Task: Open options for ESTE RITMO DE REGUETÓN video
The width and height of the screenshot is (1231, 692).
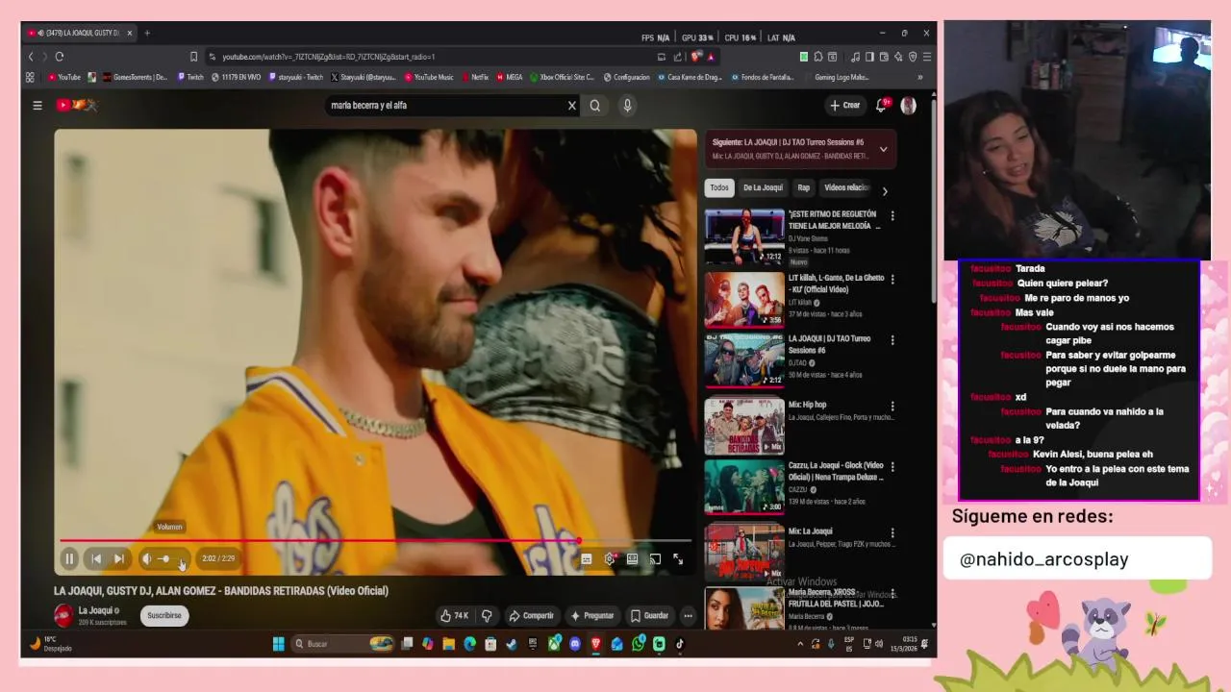Action: point(892,216)
